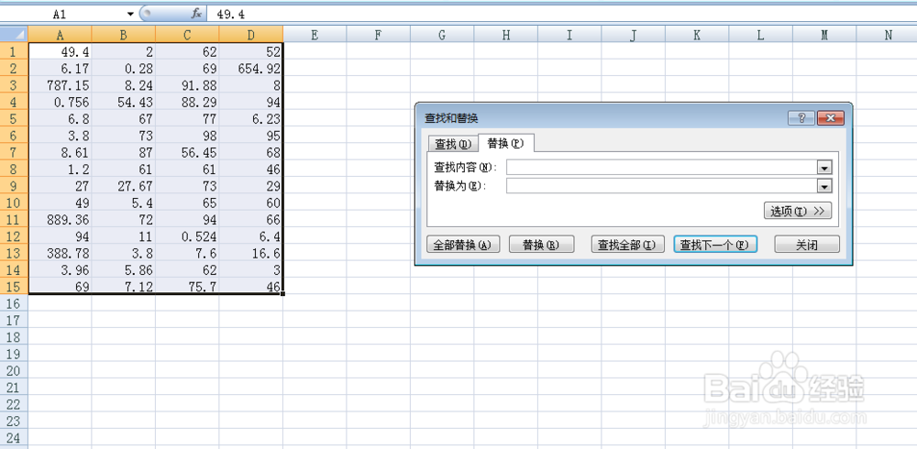This screenshot has height=449, width=917.
Task: Select the 替换(P) tab
Action: 506,143
